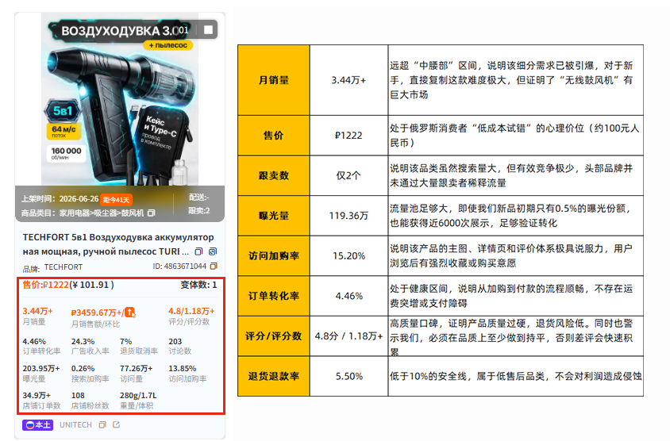670x441 pixels.
Task: Click remark starting 流量池足够大
Action: [511, 216]
